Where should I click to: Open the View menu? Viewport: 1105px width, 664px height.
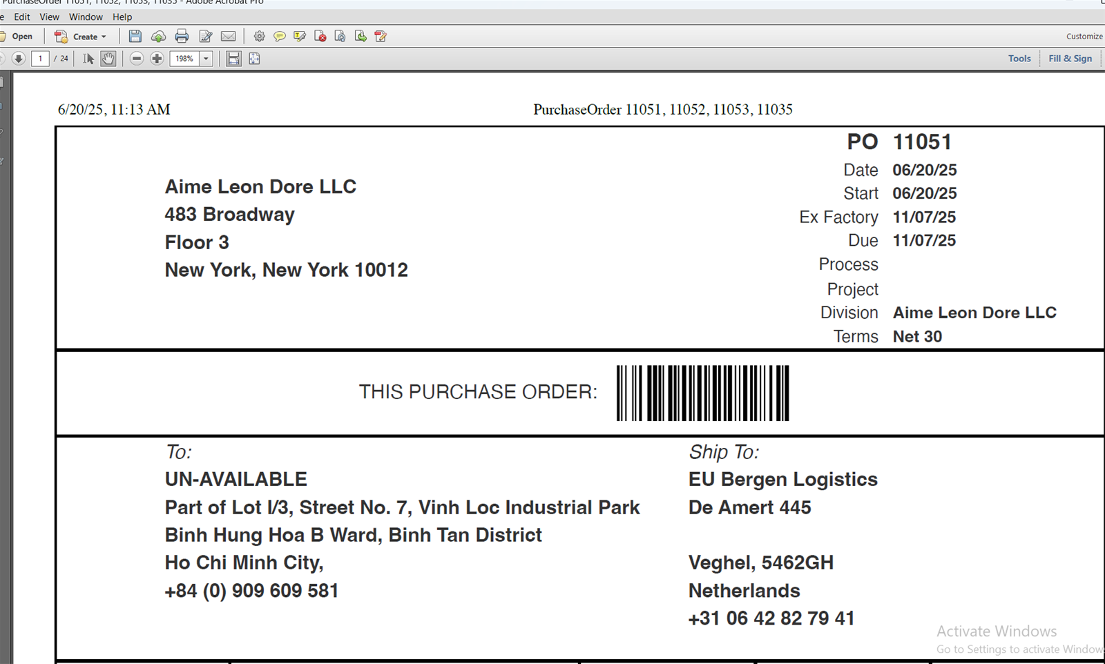pyautogui.click(x=49, y=17)
